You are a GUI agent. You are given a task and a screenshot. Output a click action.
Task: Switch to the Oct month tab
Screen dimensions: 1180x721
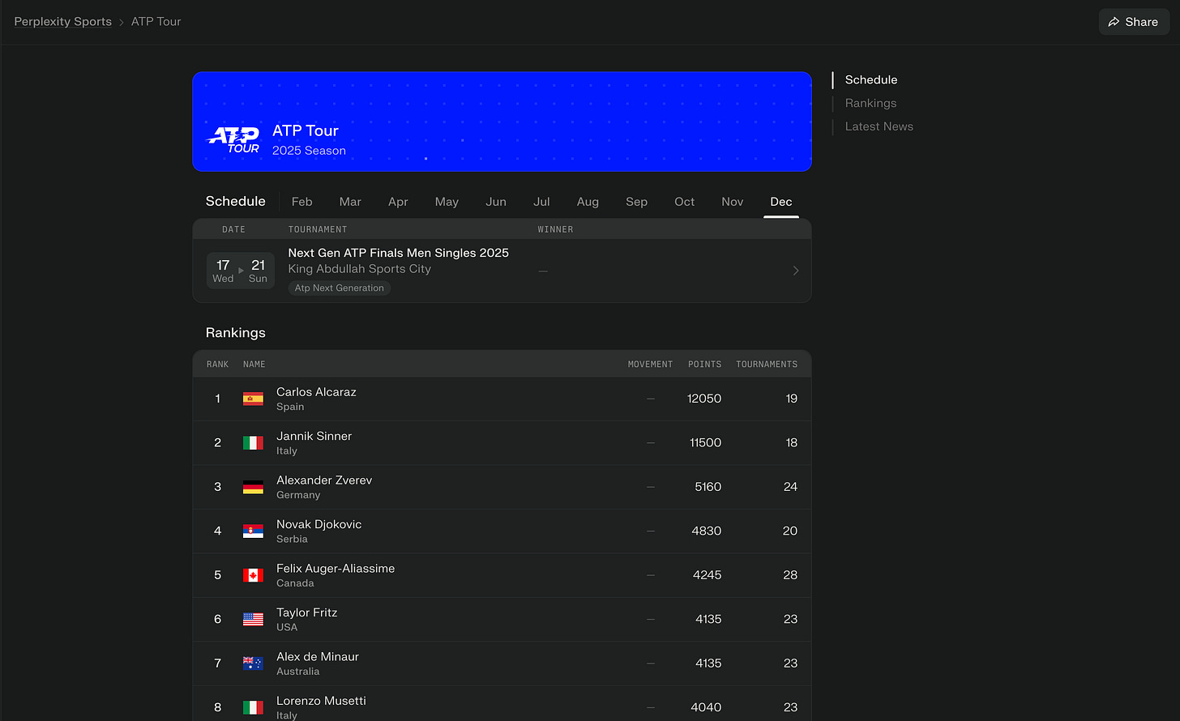coord(684,202)
